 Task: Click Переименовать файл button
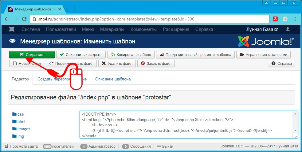point(71,63)
